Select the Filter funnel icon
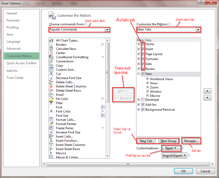Screen dimensions: 219x178 (x=51, y=103)
